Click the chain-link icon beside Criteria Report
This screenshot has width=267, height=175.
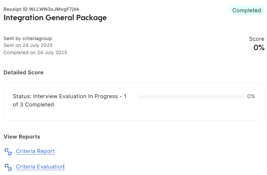click(x=8, y=152)
